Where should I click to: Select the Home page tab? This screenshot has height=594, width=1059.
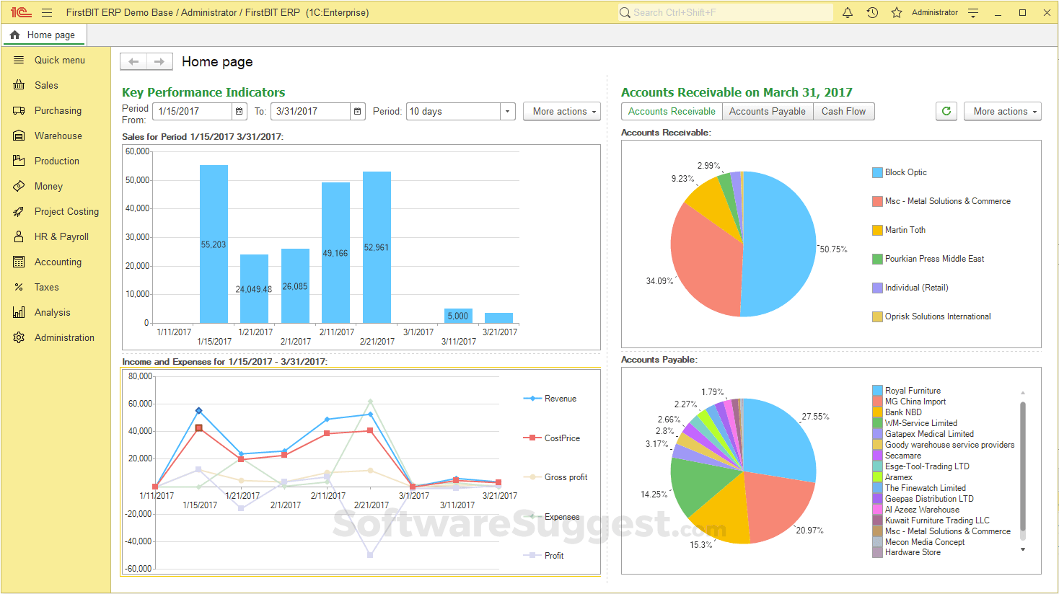click(x=44, y=35)
